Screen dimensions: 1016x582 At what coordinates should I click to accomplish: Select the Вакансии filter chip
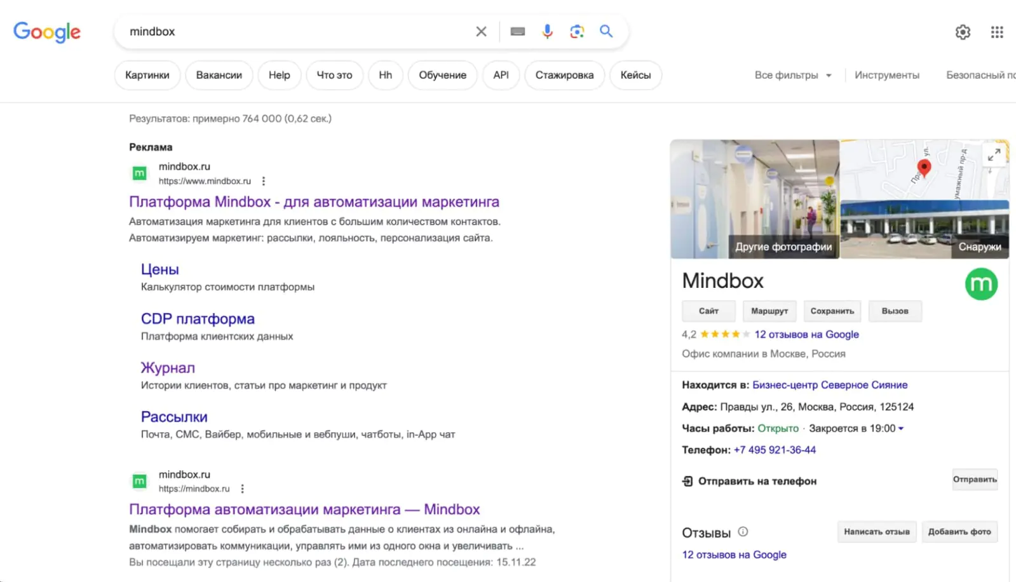pyautogui.click(x=219, y=75)
